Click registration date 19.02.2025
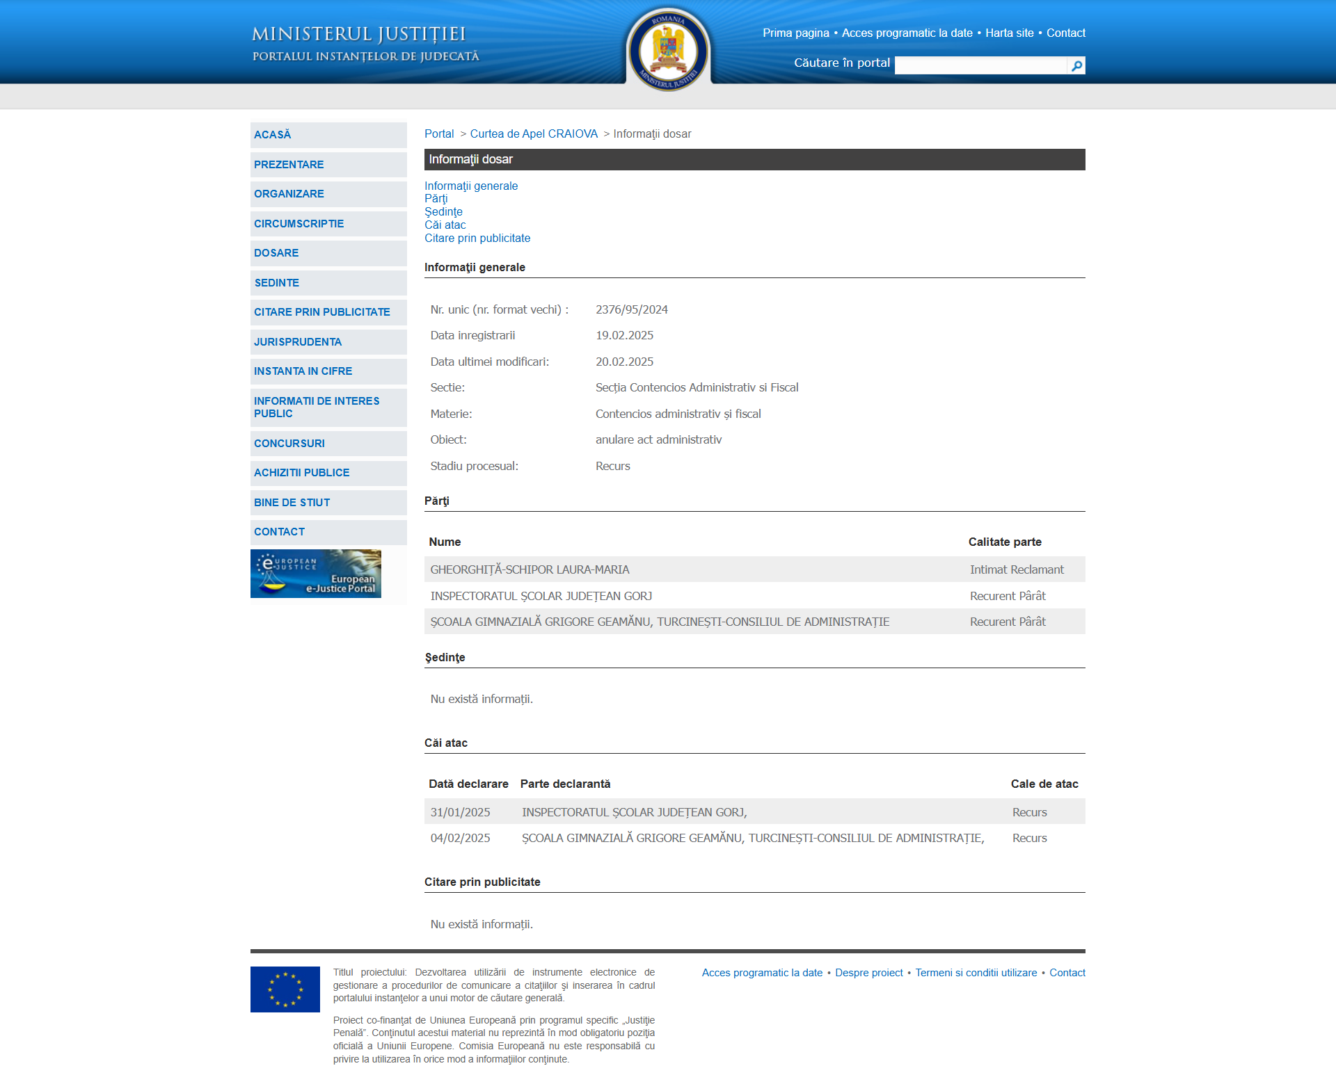Screen dimensions: 1336x1075 [625, 335]
